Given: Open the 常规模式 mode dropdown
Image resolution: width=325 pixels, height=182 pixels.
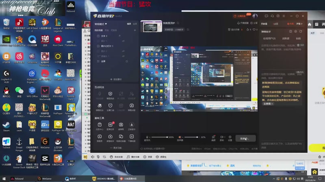Looking at the screenshot, I should [101, 24].
